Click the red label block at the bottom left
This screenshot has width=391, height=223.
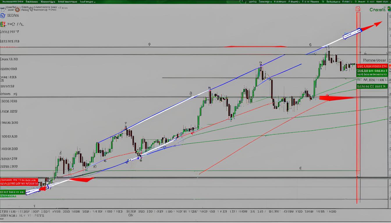[x=19, y=182]
